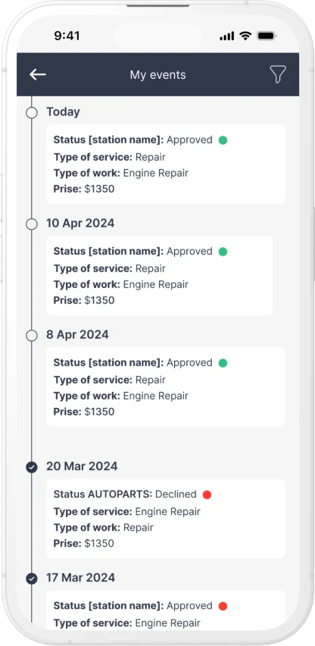Click the red dot on 17 Mar 2024 card
Image resolution: width=315 pixels, height=646 pixels.
click(223, 606)
